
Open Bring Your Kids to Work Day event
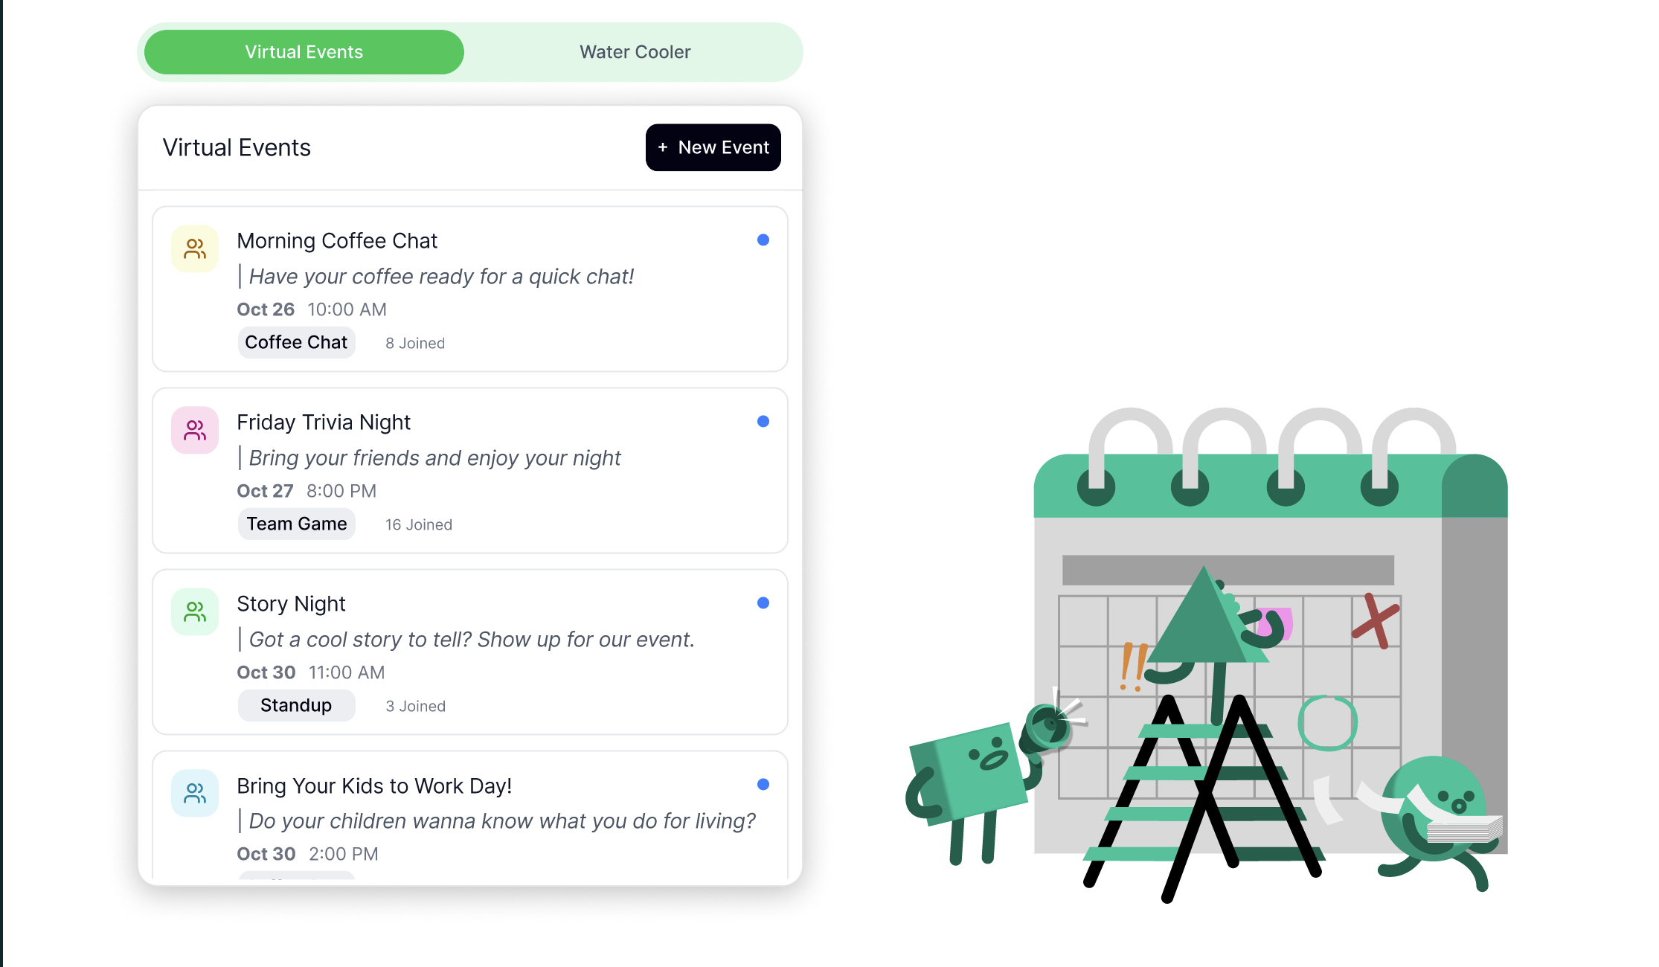click(374, 786)
